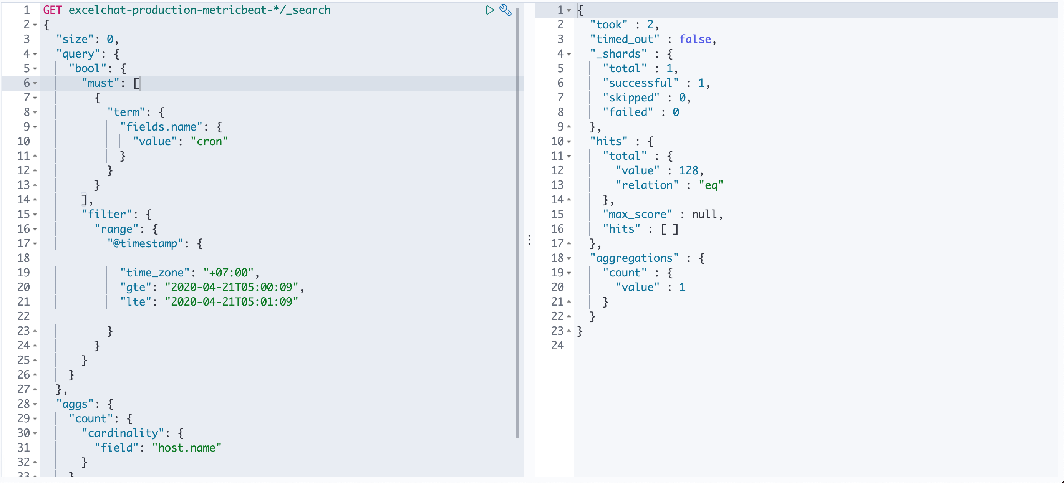Screen dimensions: 1064x483
Task: Click on the "cron" value string
Action: (209, 142)
